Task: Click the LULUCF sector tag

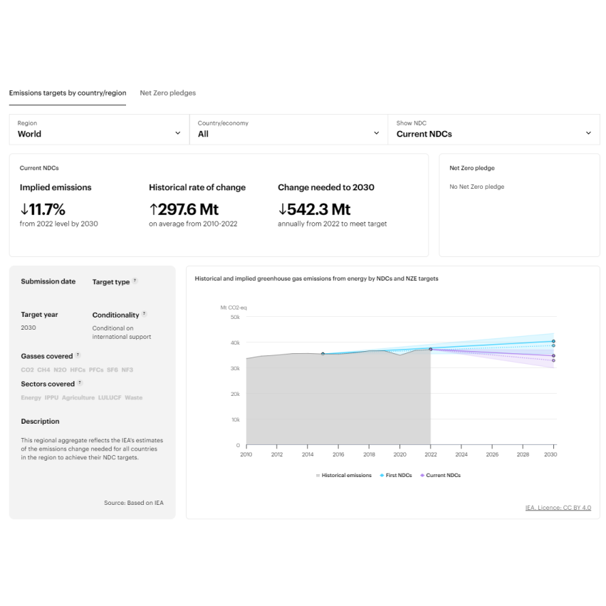Action: (x=110, y=398)
